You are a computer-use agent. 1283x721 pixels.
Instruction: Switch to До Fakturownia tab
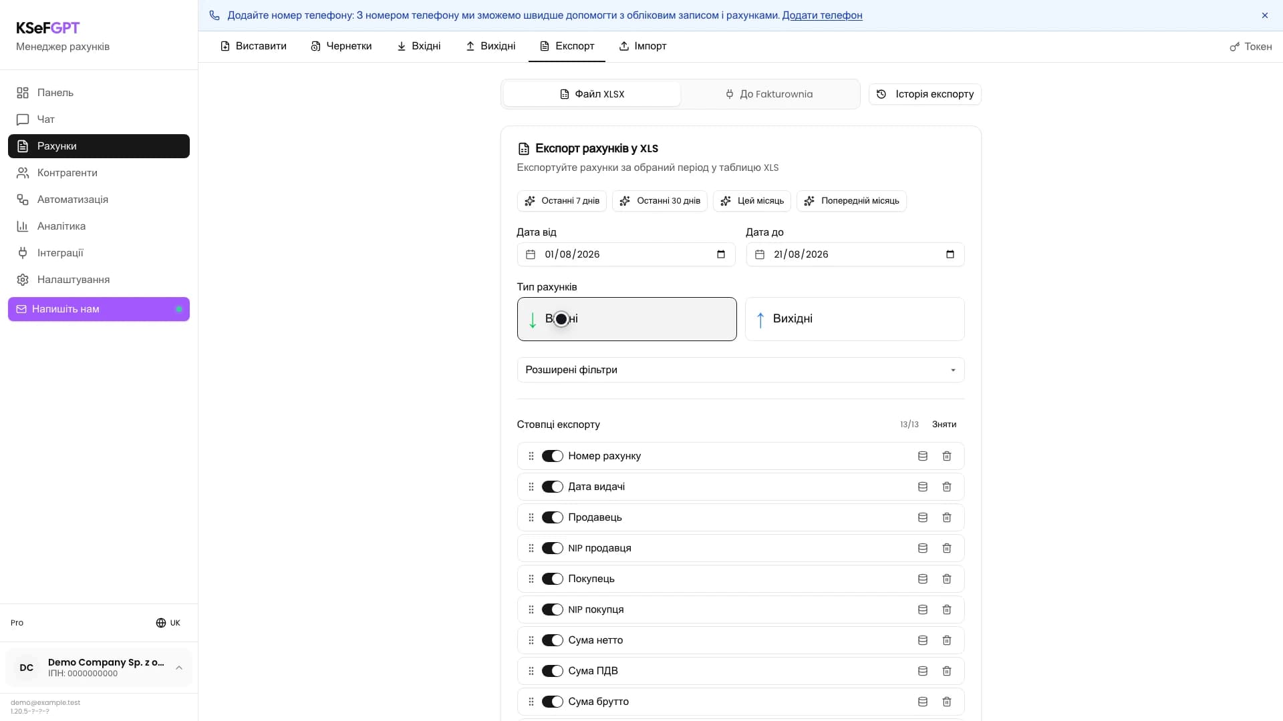click(769, 94)
